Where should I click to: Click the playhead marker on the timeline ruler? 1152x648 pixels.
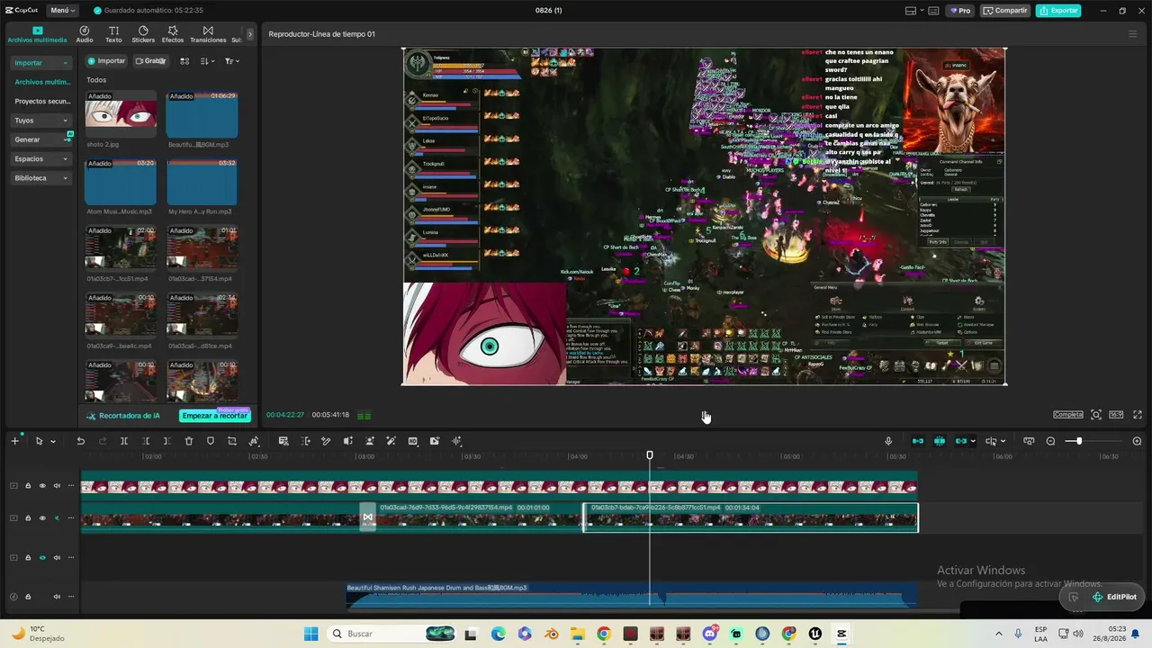(650, 455)
